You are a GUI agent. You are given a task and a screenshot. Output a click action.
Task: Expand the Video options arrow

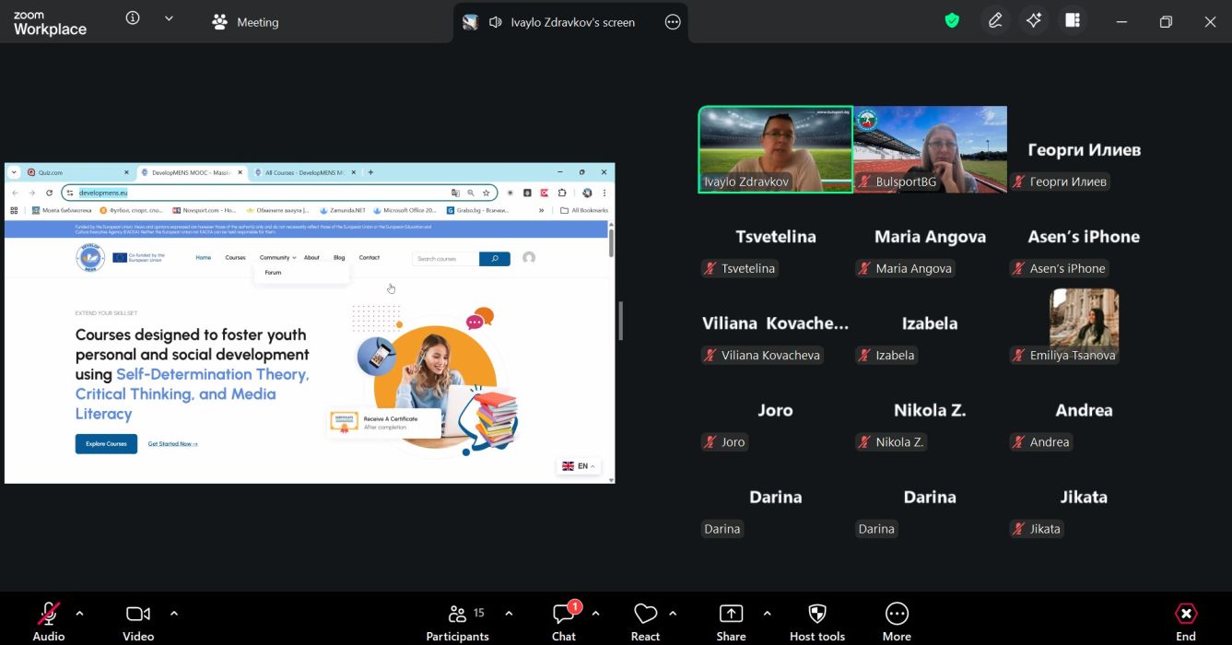pos(174,613)
